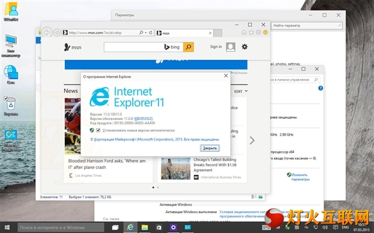Open the IE Tools gear icon
Image resolution: width=374 pixels, height=233 pixels.
258,32
